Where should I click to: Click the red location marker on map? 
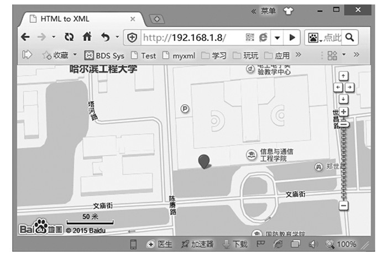205,161
